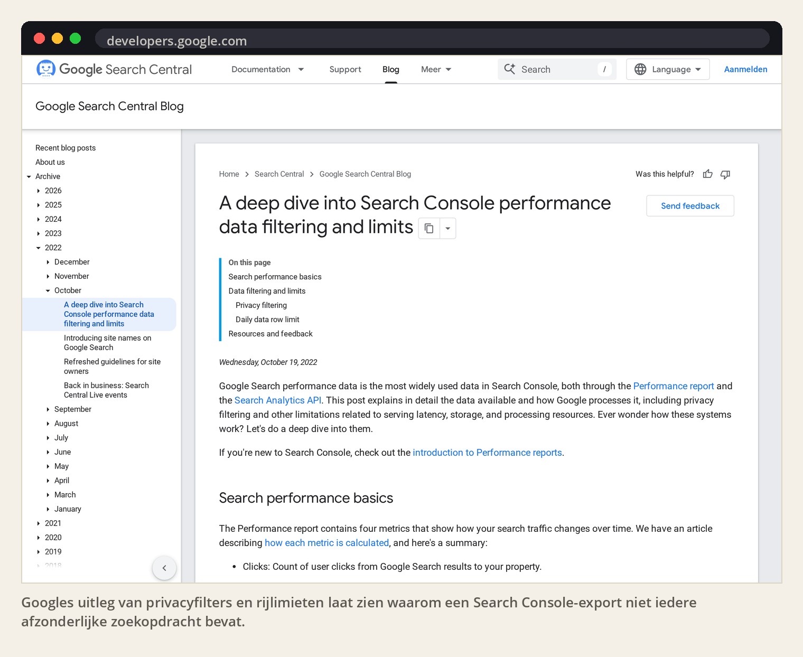Jump to Search performance basics section
Screen dimensions: 803x657
coord(275,277)
